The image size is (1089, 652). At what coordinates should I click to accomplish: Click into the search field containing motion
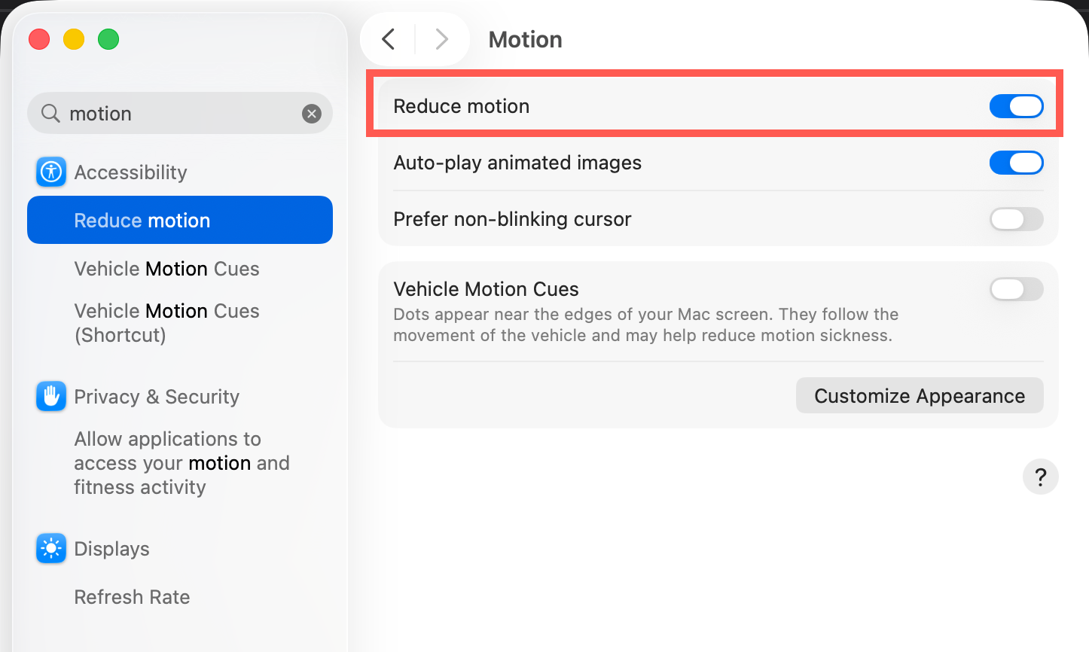tap(180, 114)
